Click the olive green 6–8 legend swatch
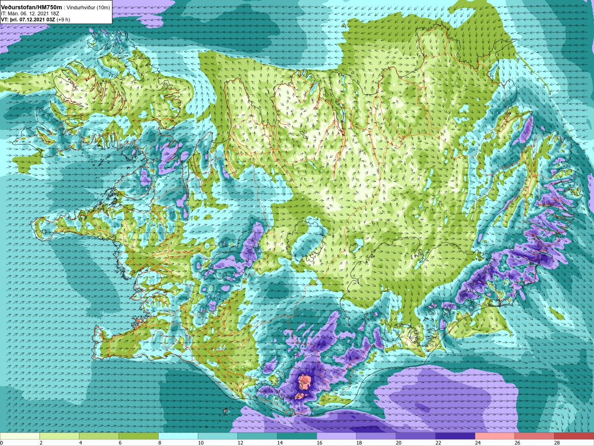594x446 pixels. 139,436
